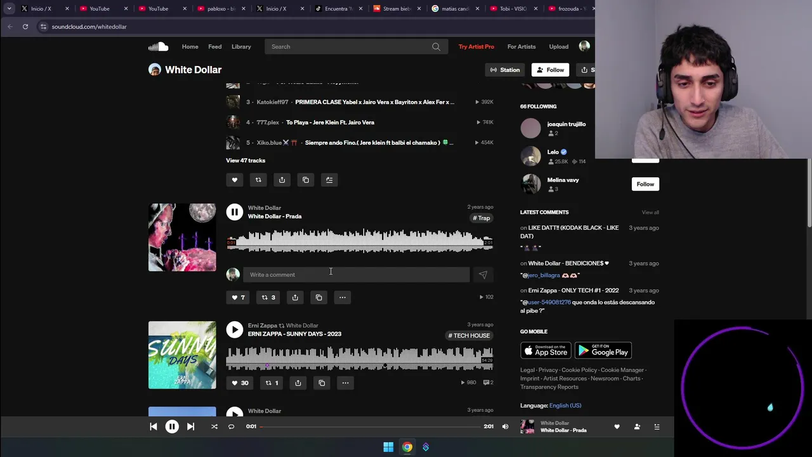
Task: Skip to previous track in player bar
Action: coord(154,427)
